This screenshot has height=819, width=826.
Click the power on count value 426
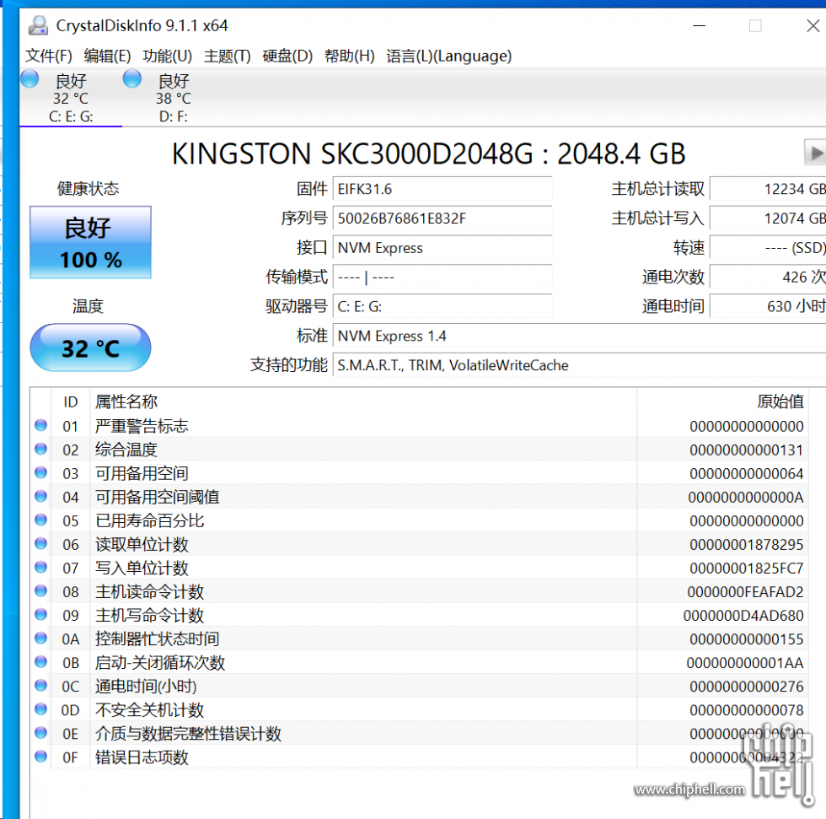pos(768,277)
